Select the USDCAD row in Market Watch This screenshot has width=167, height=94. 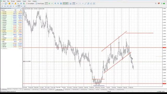11,33
